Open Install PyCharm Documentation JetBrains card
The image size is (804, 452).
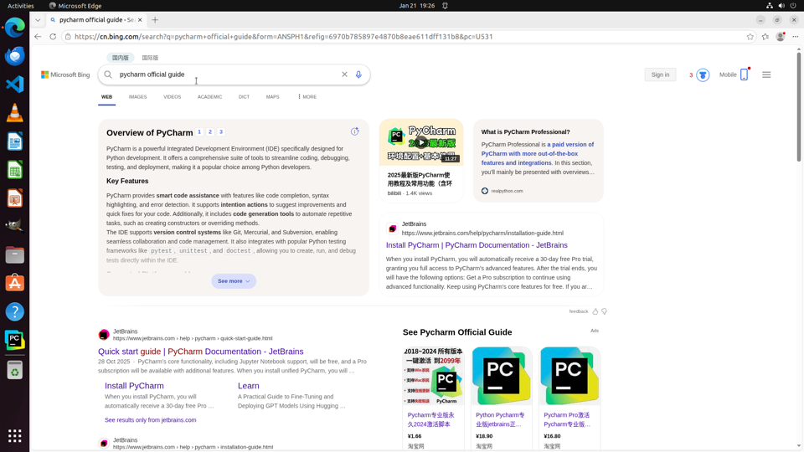coord(477,245)
